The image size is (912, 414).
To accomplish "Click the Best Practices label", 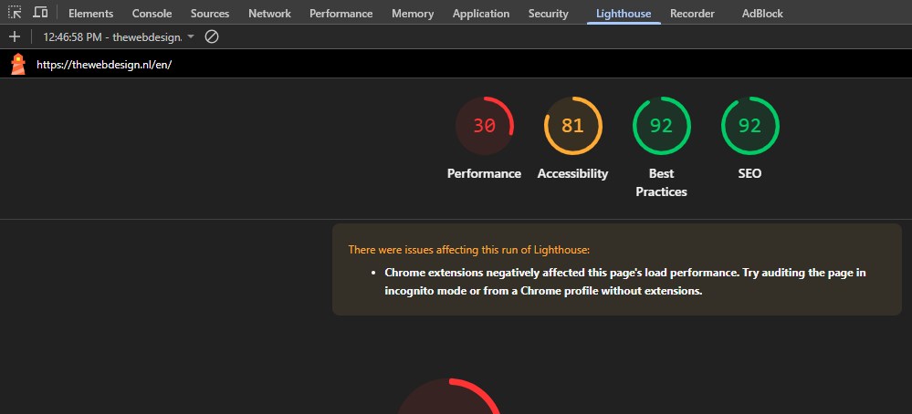I will [661, 182].
